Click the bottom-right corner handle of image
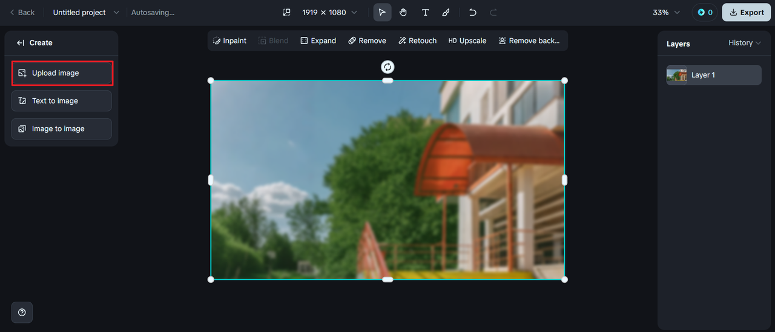The image size is (775, 332). pos(564,279)
